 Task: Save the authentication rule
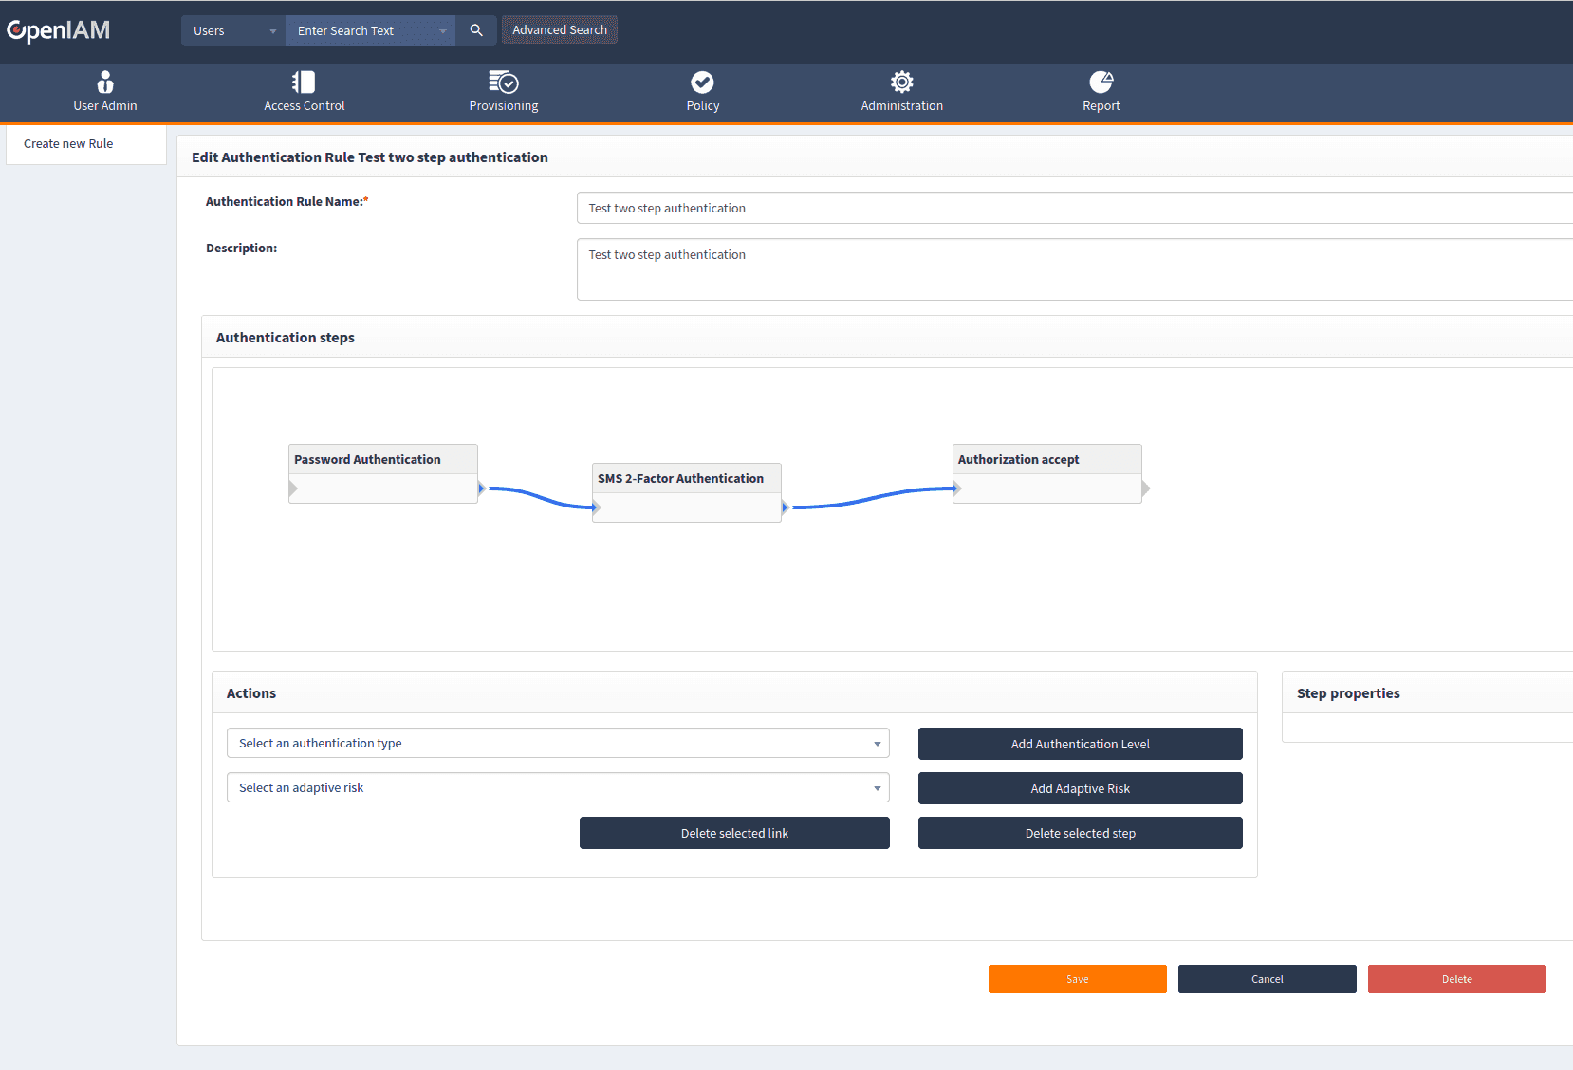[x=1077, y=979]
